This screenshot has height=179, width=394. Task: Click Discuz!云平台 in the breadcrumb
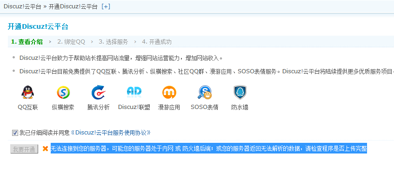(x=22, y=7)
